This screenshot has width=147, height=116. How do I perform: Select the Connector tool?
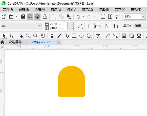click(x=115, y=36)
